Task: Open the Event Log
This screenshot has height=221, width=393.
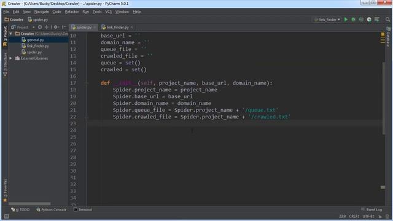Action: click(x=372, y=210)
